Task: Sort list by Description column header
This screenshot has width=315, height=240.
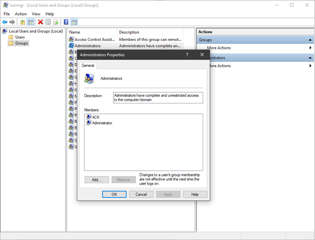Action: click(150, 32)
